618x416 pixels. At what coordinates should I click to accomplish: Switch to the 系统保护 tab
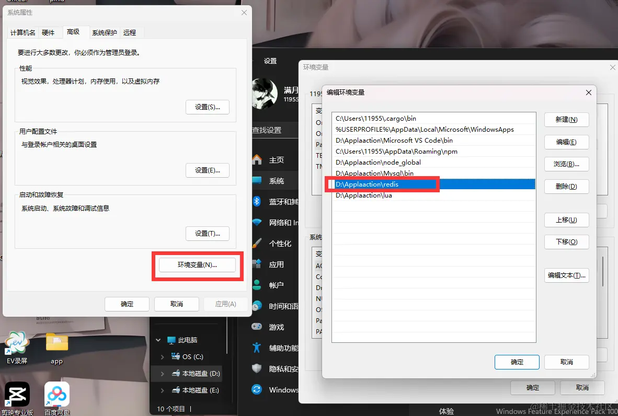click(x=105, y=33)
